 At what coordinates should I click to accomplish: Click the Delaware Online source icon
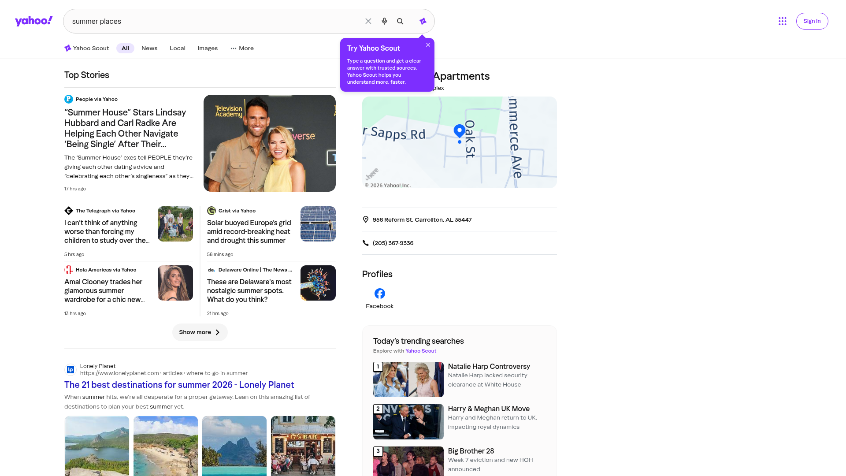click(x=211, y=270)
